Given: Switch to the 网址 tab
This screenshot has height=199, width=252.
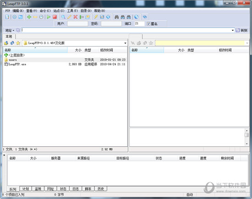Looking at the screenshot, I should click(x=50, y=189).
